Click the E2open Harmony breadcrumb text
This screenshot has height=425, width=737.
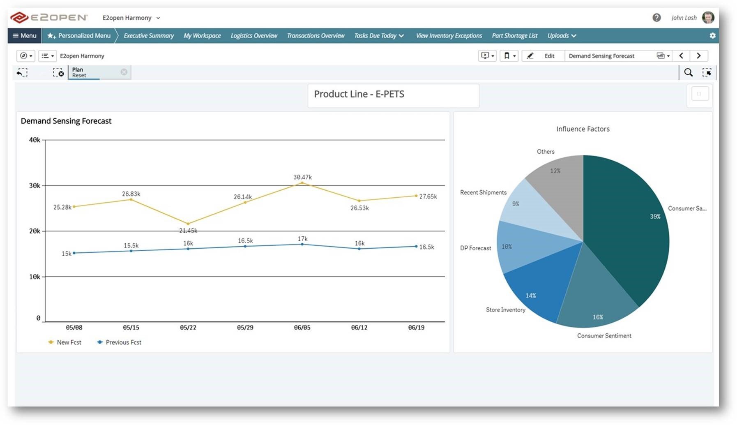(x=82, y=56)
